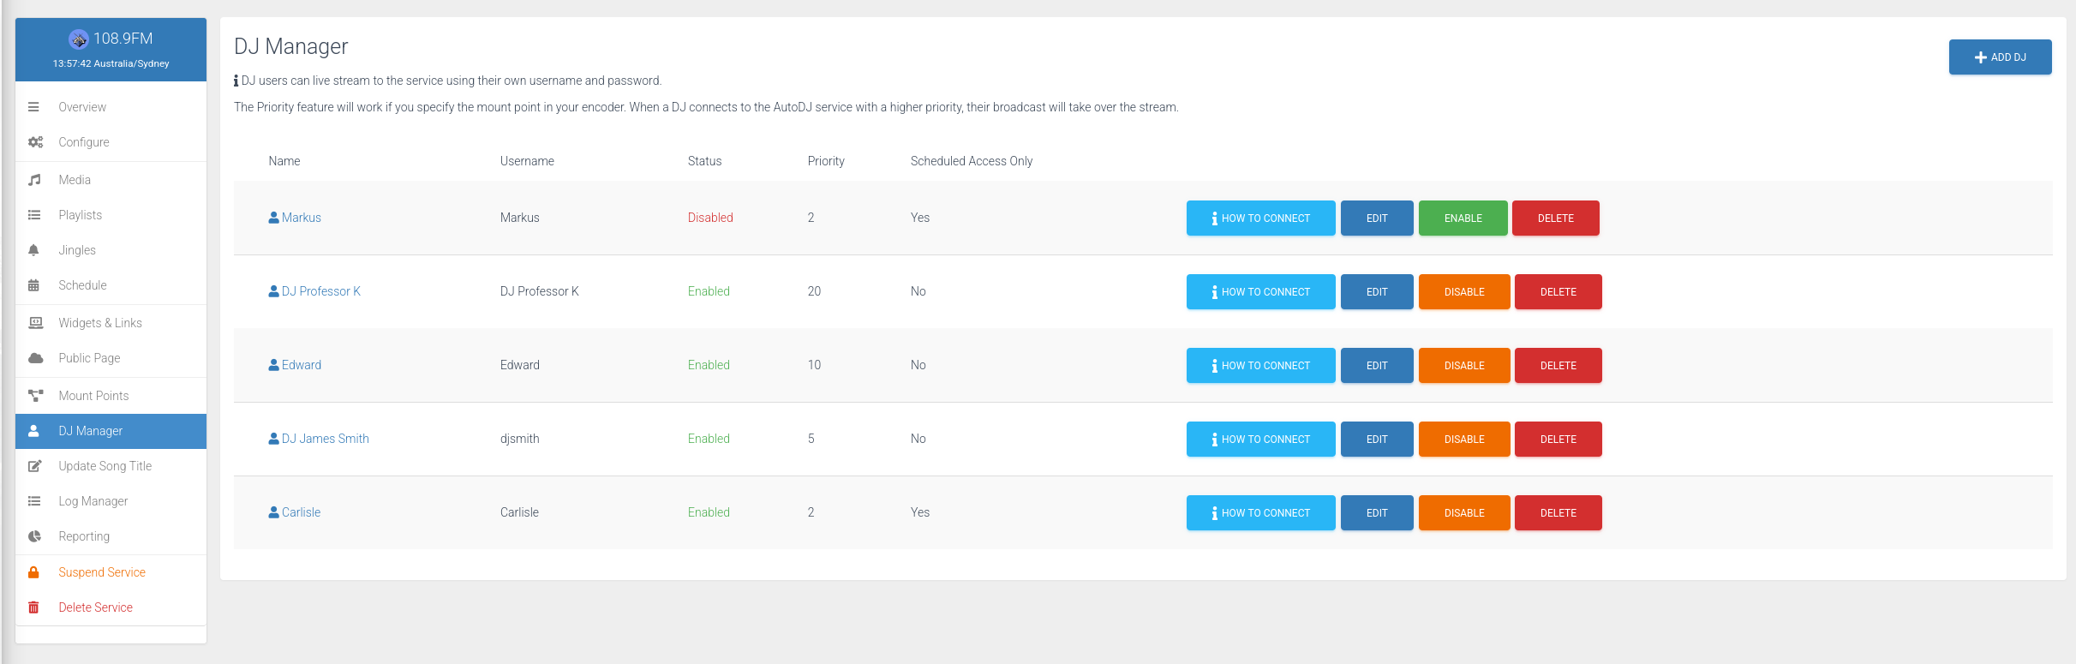Disable the Carlisle DJ account
Viewport: 2076px width, 664px height.
click(x=1463, y=513)
